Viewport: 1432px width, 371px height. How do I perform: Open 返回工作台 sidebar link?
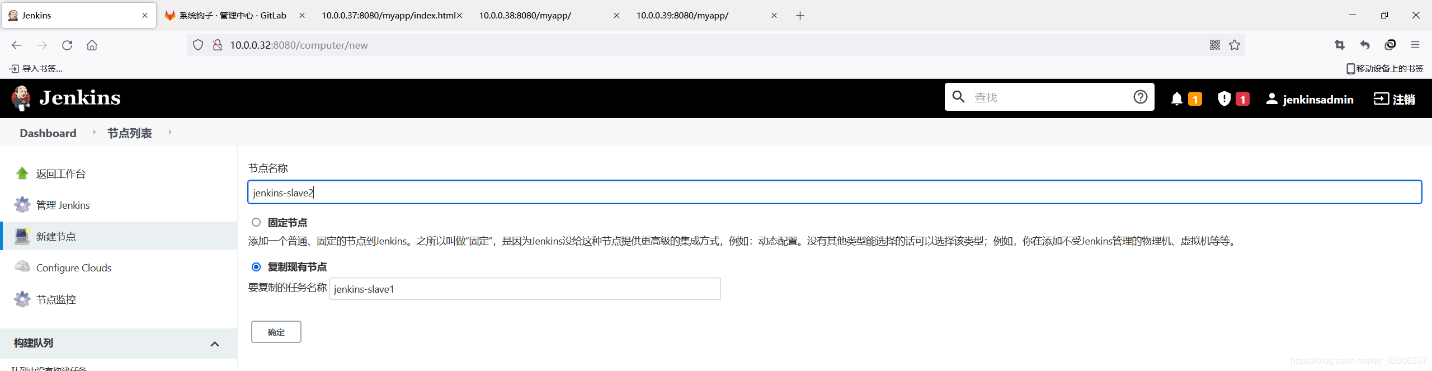[61, 174]
